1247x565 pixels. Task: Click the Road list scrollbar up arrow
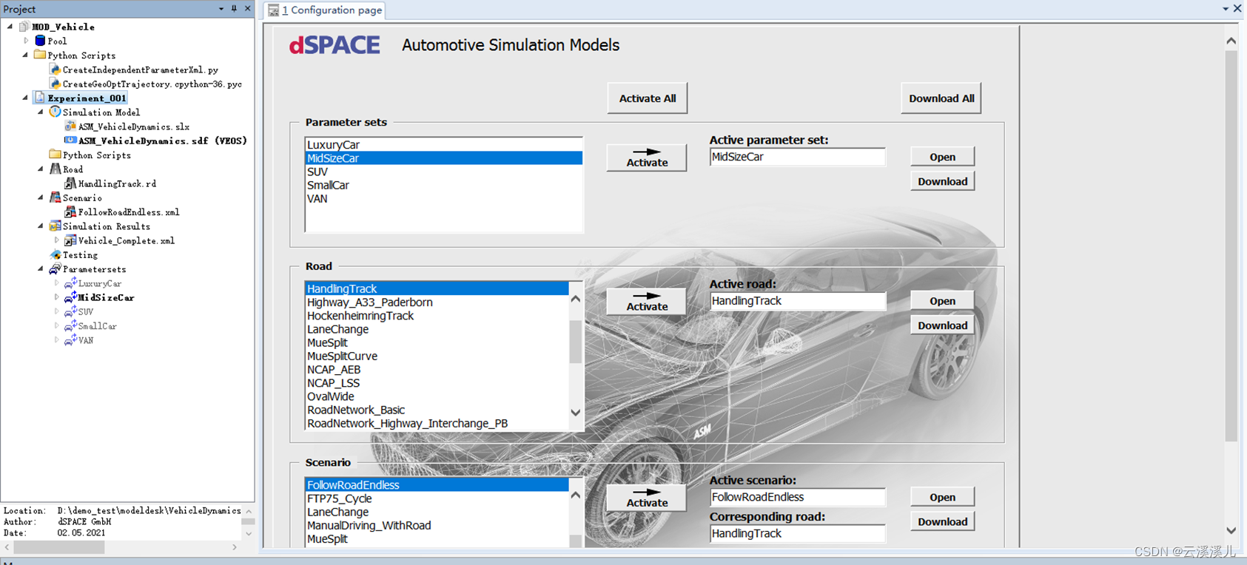coord(576,299)
